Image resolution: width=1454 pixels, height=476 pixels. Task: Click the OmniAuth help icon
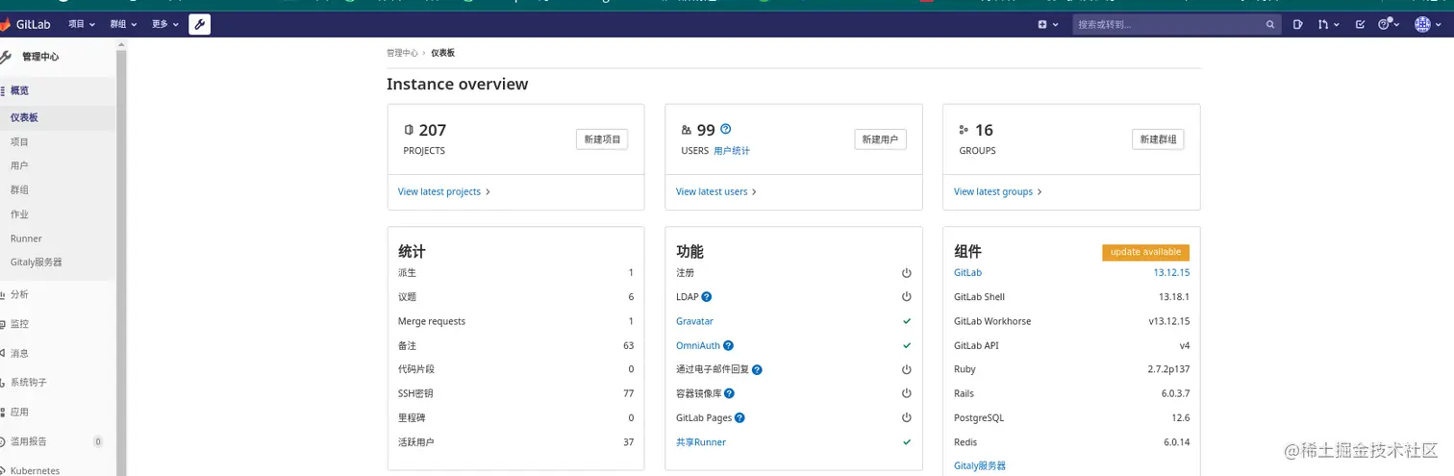(728, 345)
